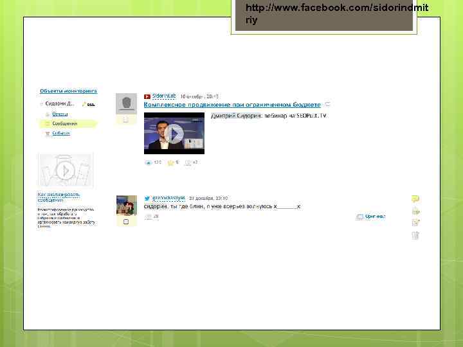The height and width of the screenshot is (347, 463).
Task: Open the 'Оригинал' link of the tweet
Action: pyautogui.click(x=376, y=217)
